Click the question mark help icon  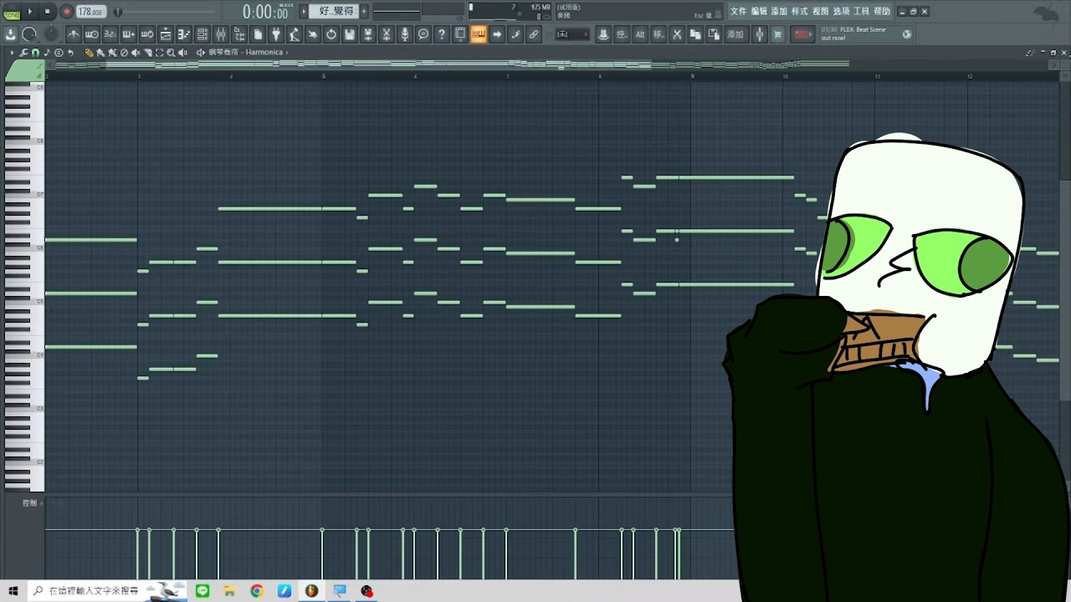[442, 34]
